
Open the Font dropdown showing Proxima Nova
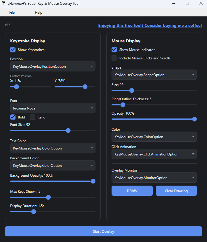[x=53, y=108]
